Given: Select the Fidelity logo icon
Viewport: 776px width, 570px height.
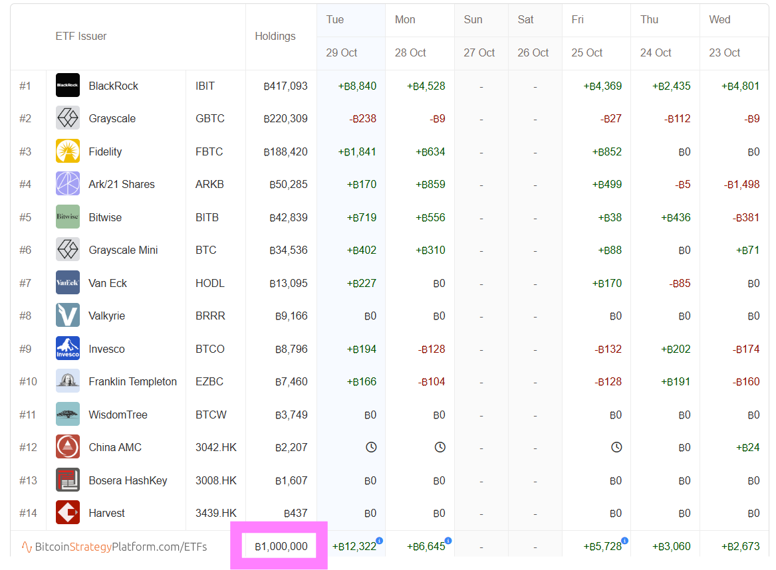Looking at the screenshot, I should click(x=68, y=151).
